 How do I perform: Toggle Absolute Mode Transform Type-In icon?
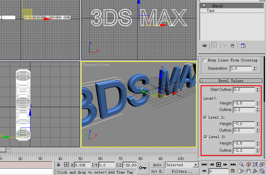66,165
